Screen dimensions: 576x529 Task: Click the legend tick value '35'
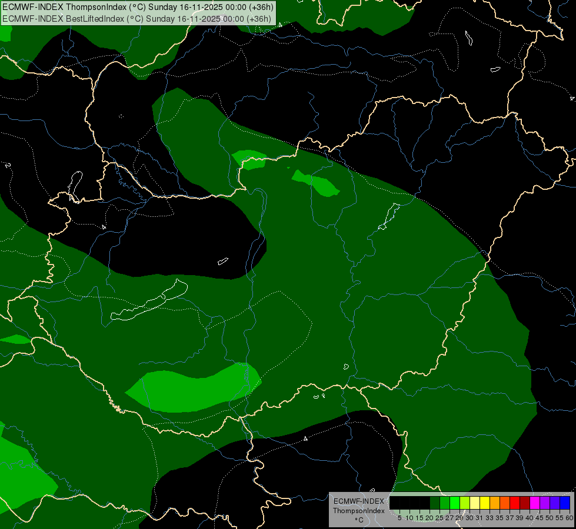pyautogui.click(x=500, y=518)
